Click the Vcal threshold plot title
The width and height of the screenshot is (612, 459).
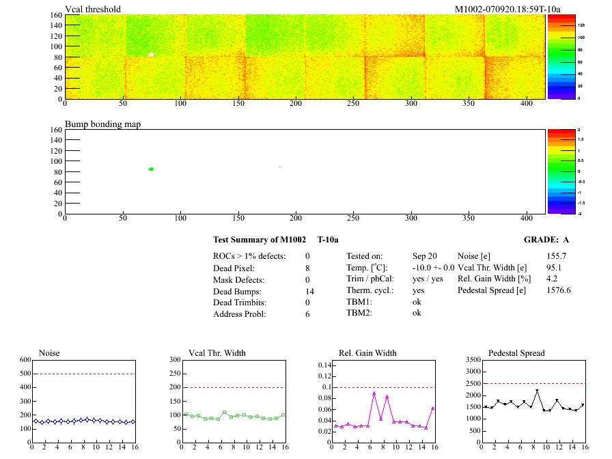pos(93,9)
